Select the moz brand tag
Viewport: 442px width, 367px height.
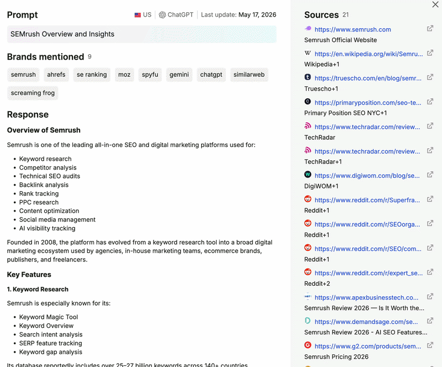pyautogui.click(x=124, y=75)
